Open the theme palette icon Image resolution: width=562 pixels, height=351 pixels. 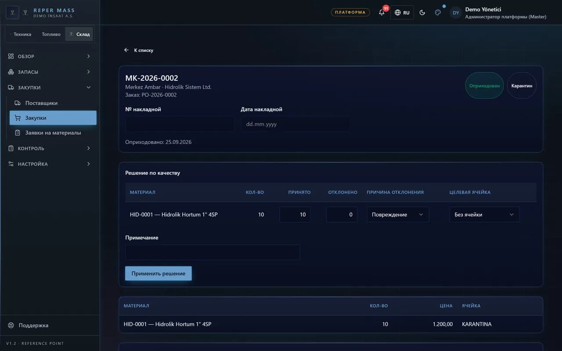click(438, 12)
